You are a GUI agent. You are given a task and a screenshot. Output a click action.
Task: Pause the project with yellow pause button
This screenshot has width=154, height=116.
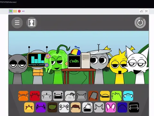coord(15,11)
